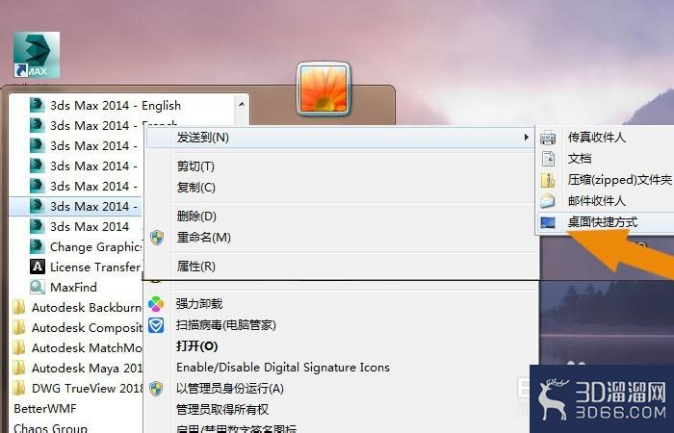The width and height of the screenshot is (674, 433).
Task: Send to 压缩(zipped)文件夹
Action: click(x=619, y=179)
